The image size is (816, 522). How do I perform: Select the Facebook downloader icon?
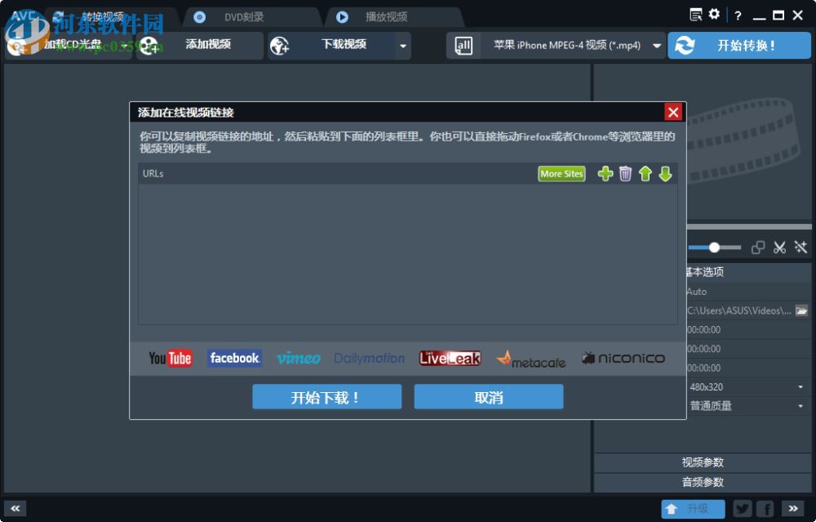tap(234, 357)
